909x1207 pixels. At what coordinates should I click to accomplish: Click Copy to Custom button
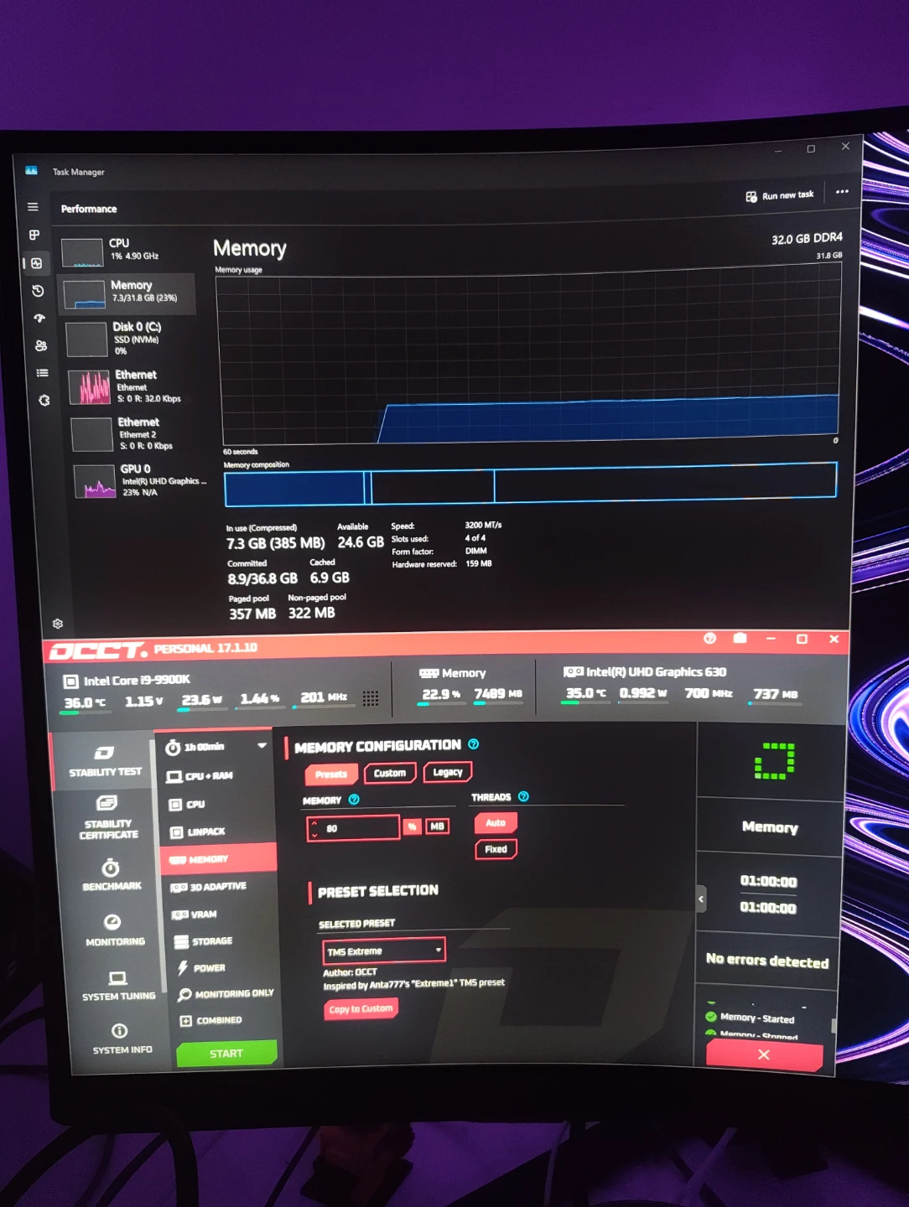click(361, 1008)
